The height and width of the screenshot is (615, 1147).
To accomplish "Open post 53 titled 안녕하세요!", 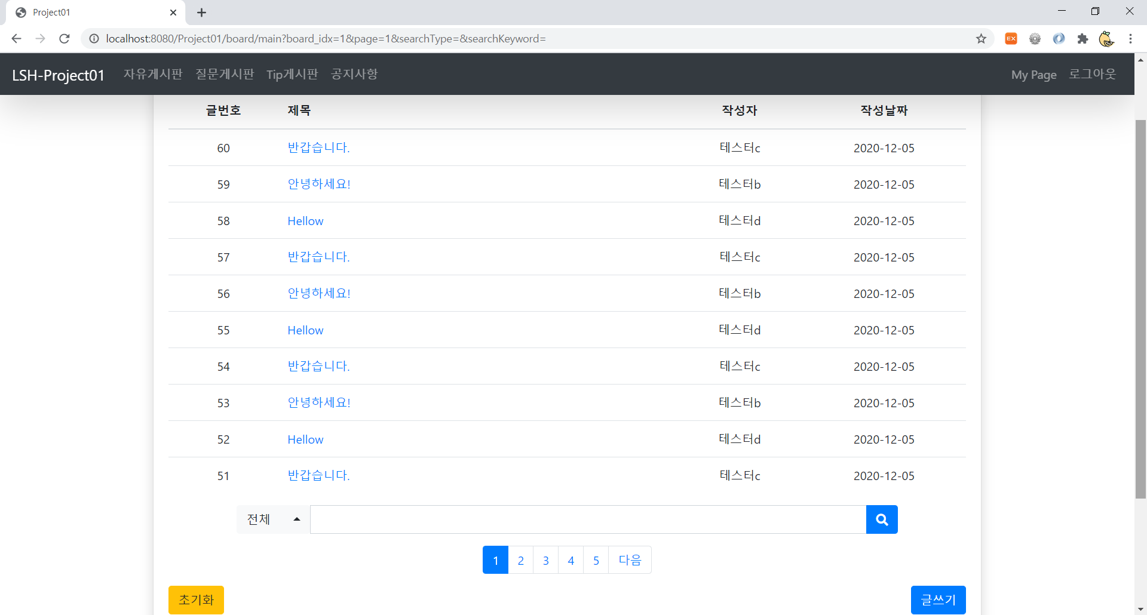I will coord(319,402).
